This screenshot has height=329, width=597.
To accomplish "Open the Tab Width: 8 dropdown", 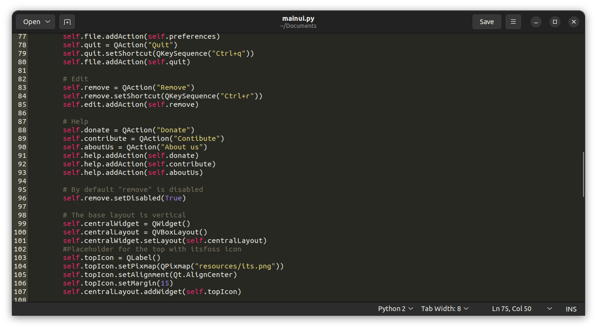I will click(x=445, y=309).
